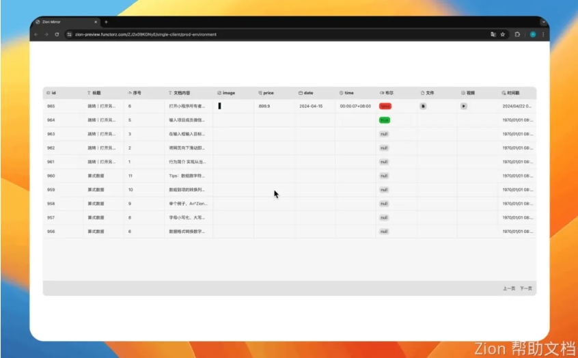Open the browser extensions icon
The image size is (578, 358).
click(518, 34)
